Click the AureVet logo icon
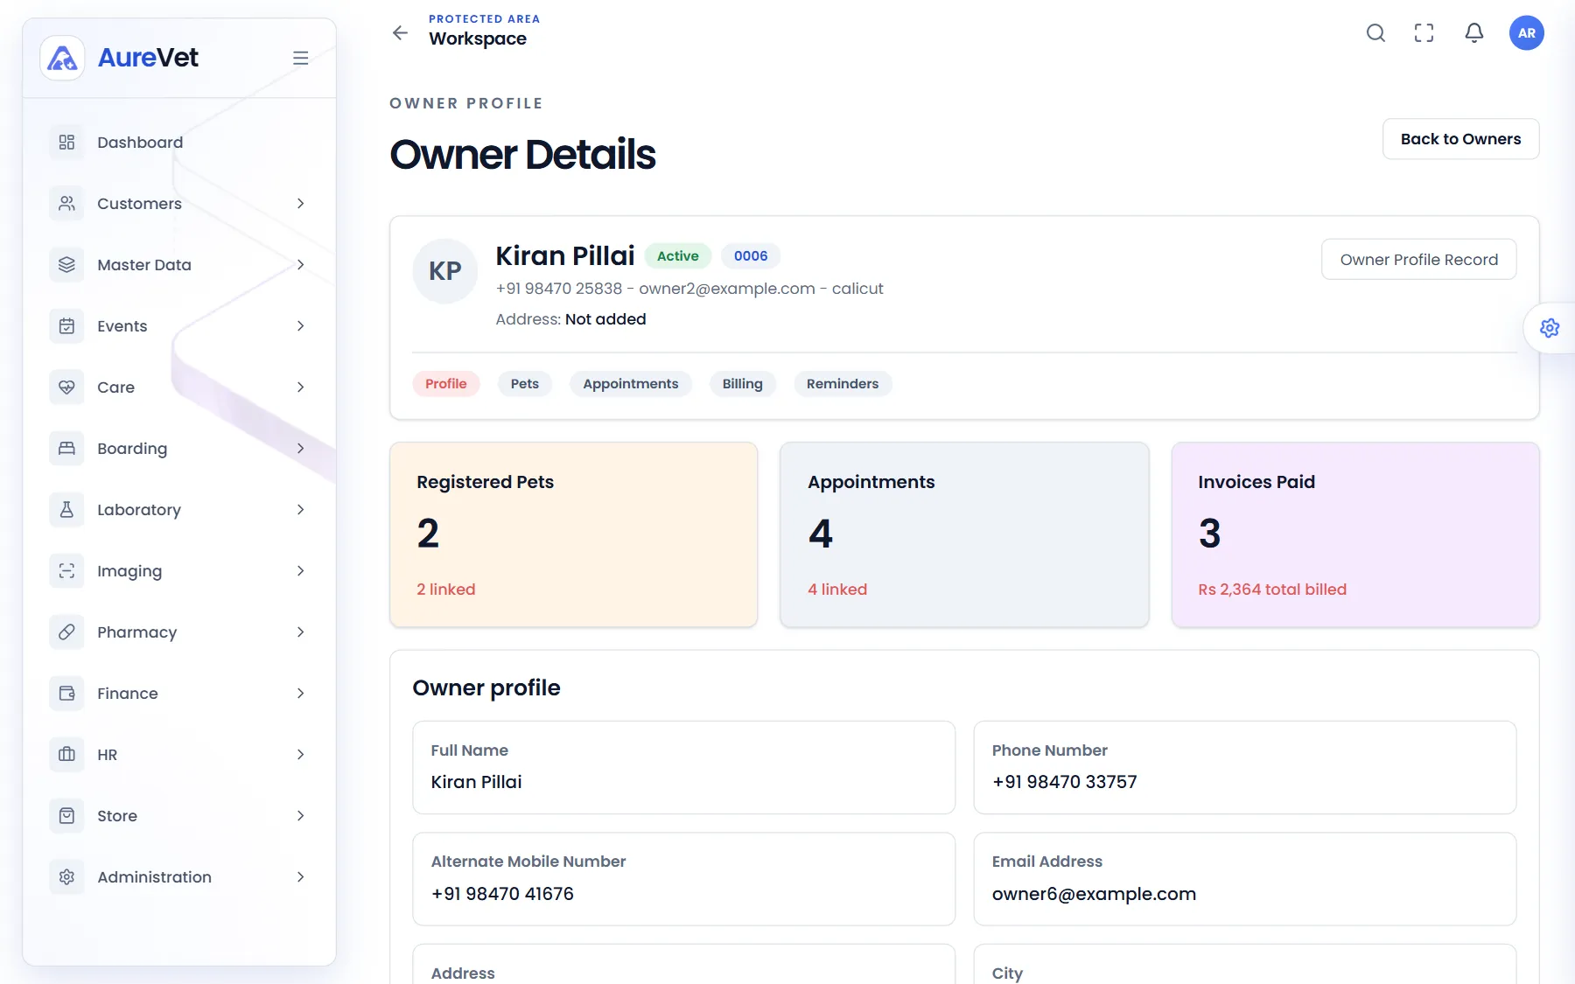Image resolution: width=1575 pixels, height=984 pixels. [x=62, y=58]
